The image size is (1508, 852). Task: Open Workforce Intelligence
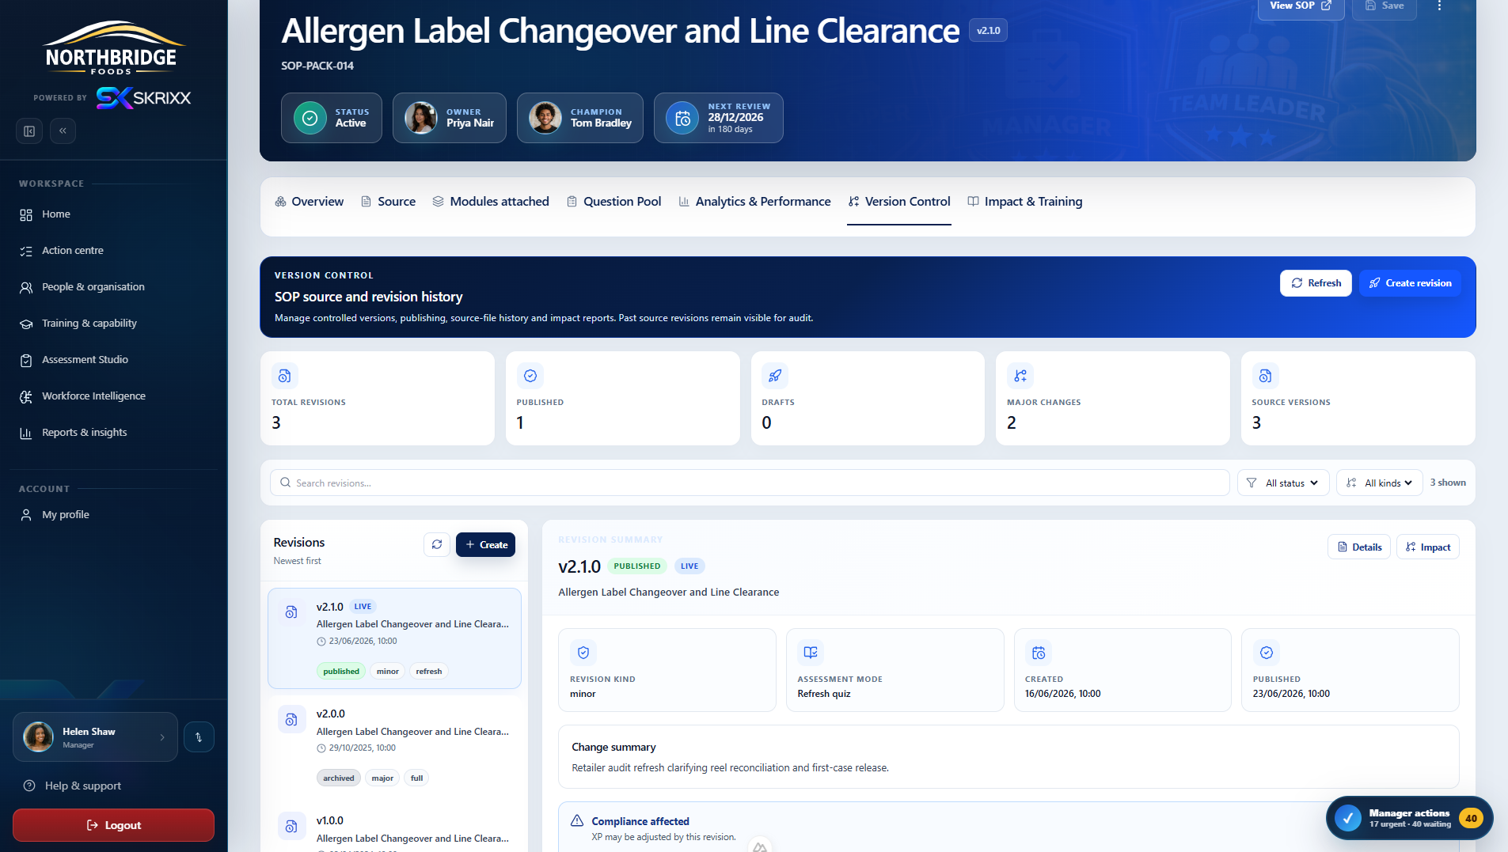[93, 396]
